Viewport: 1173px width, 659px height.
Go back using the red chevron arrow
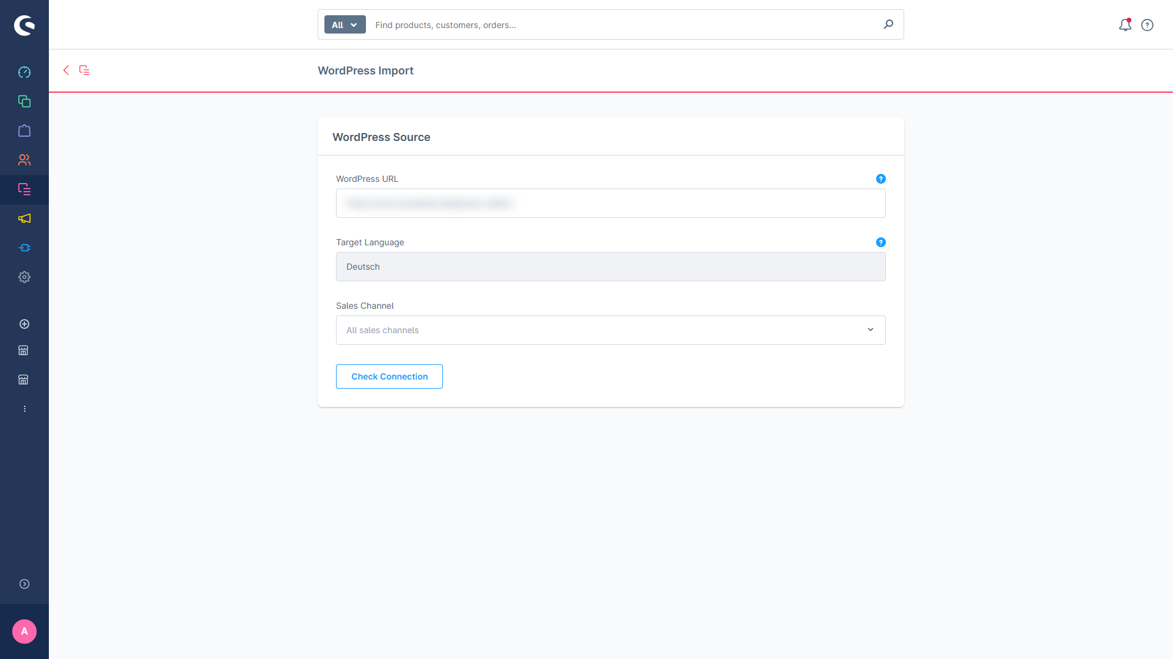pyautogui.click(x=66, y=70)
